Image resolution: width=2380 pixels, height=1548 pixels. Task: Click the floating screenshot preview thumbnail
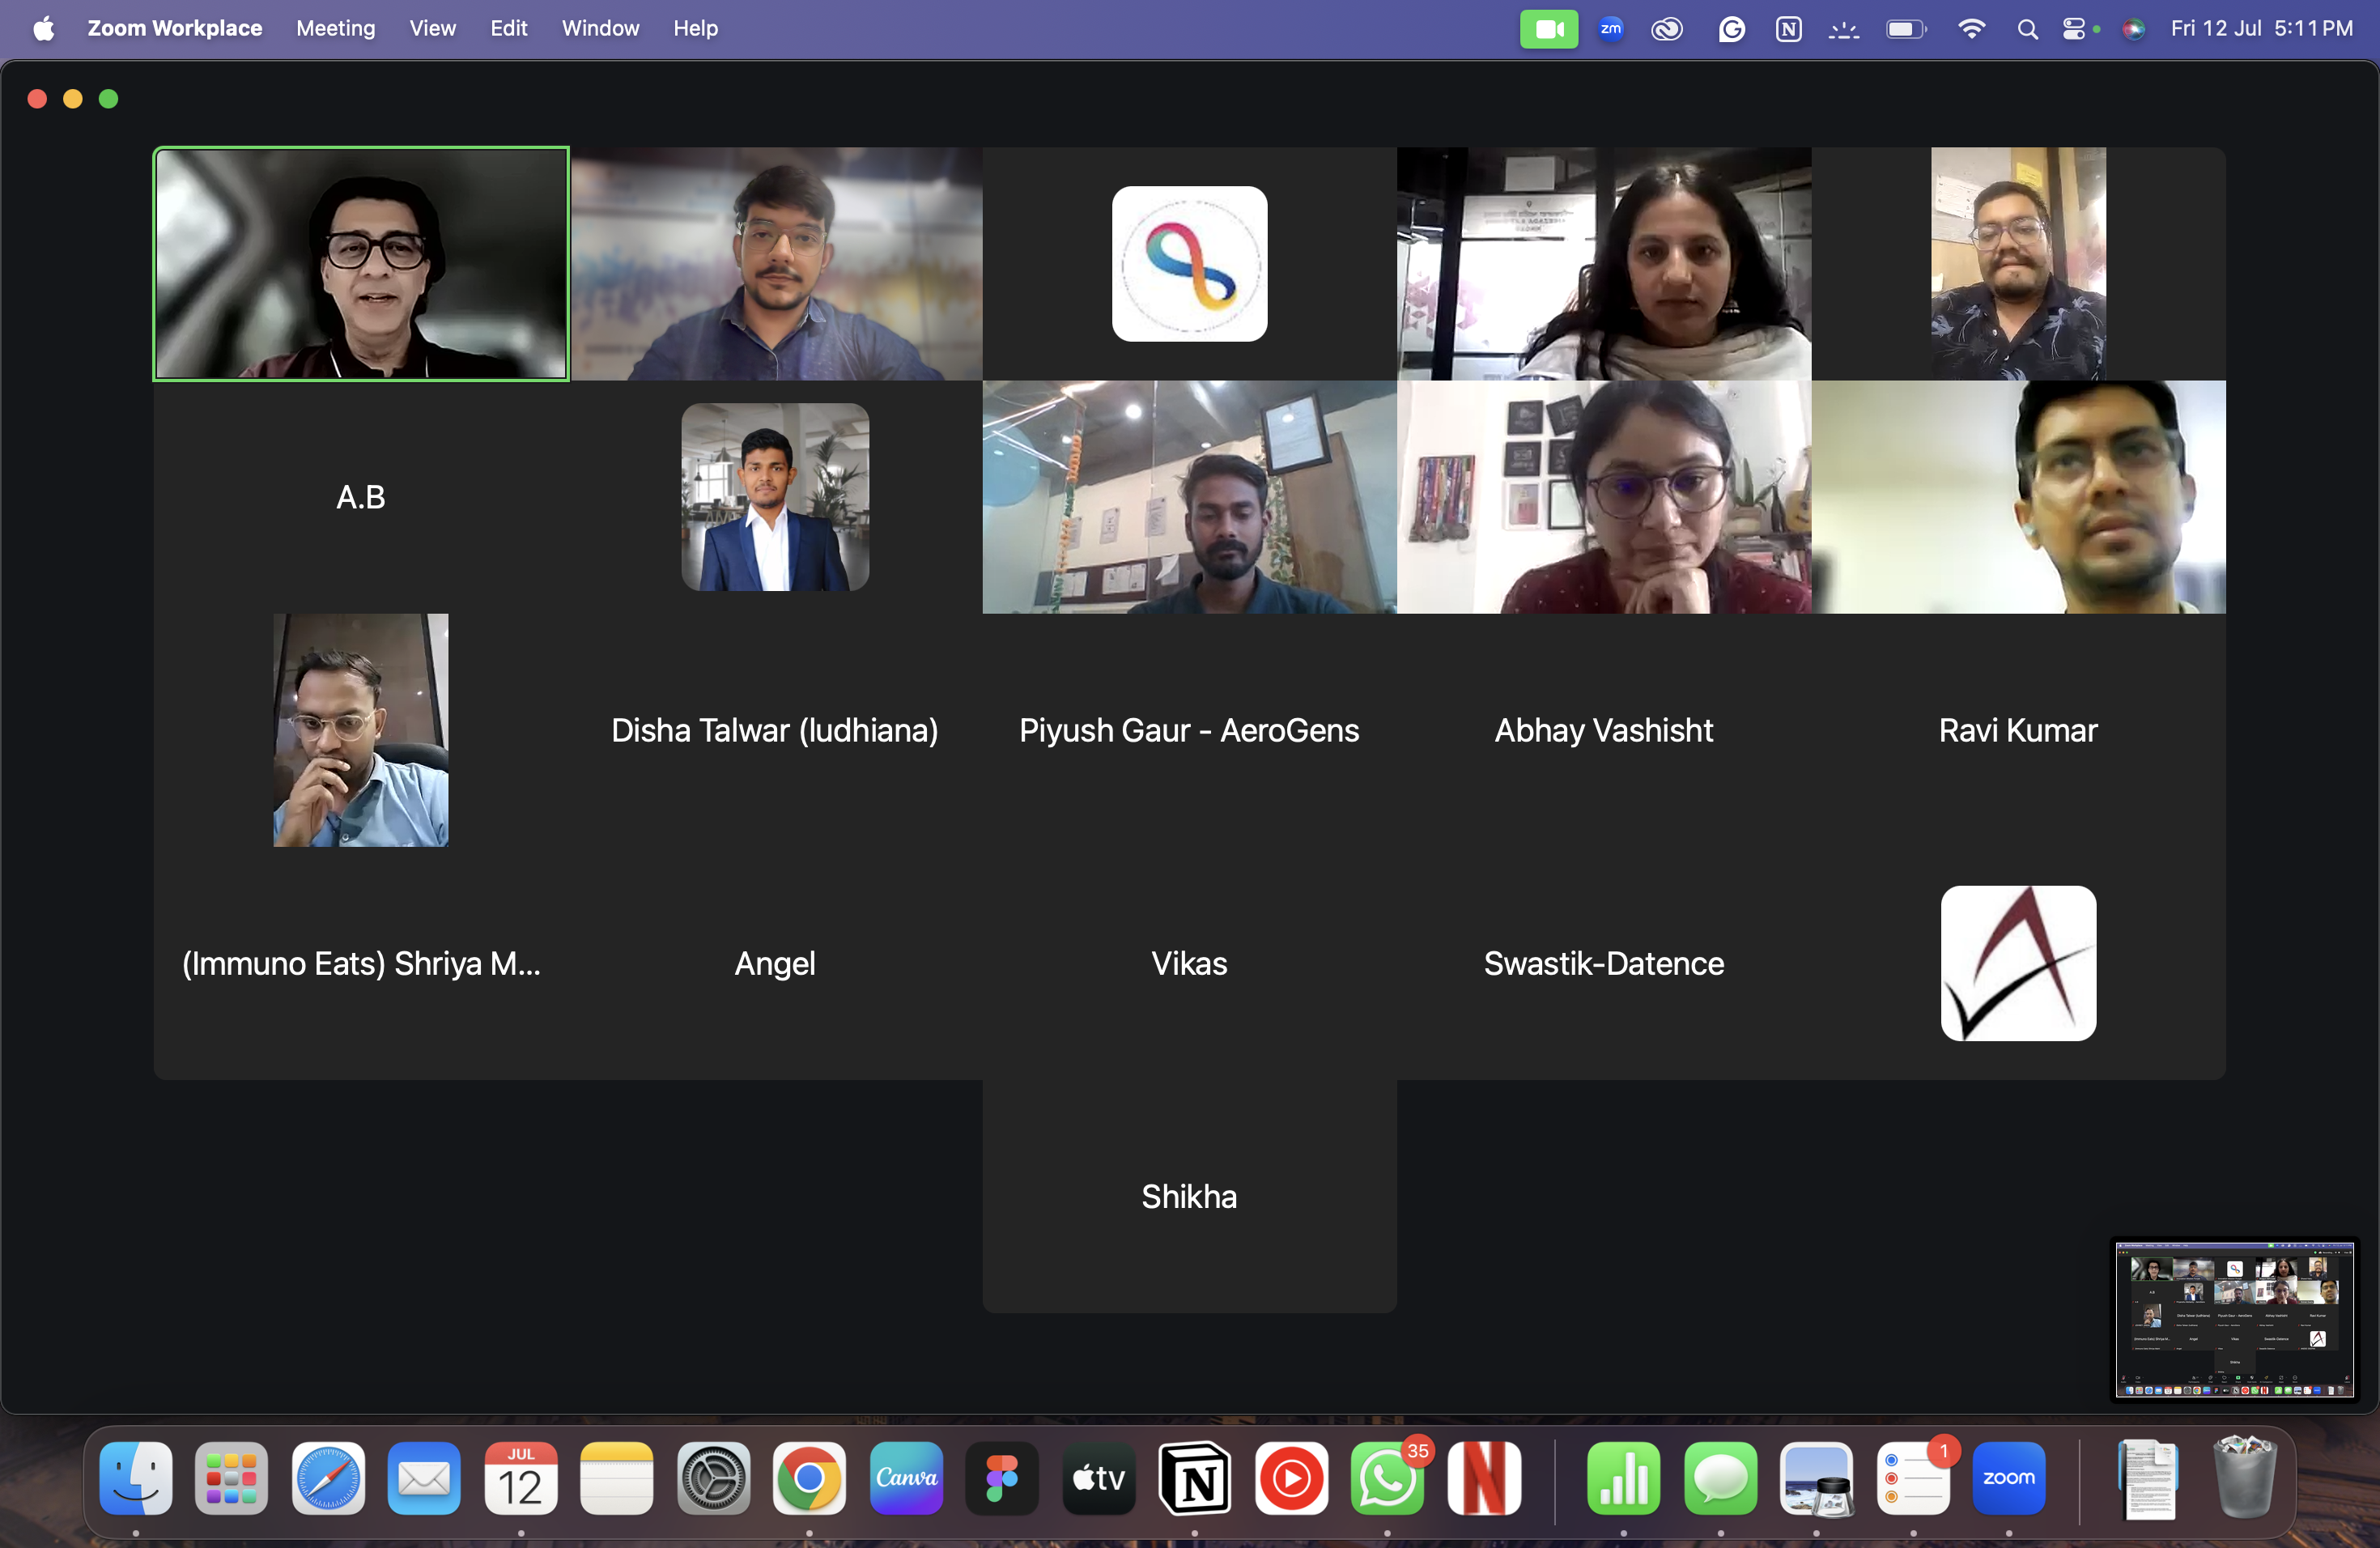(x=2234, y=1320)
